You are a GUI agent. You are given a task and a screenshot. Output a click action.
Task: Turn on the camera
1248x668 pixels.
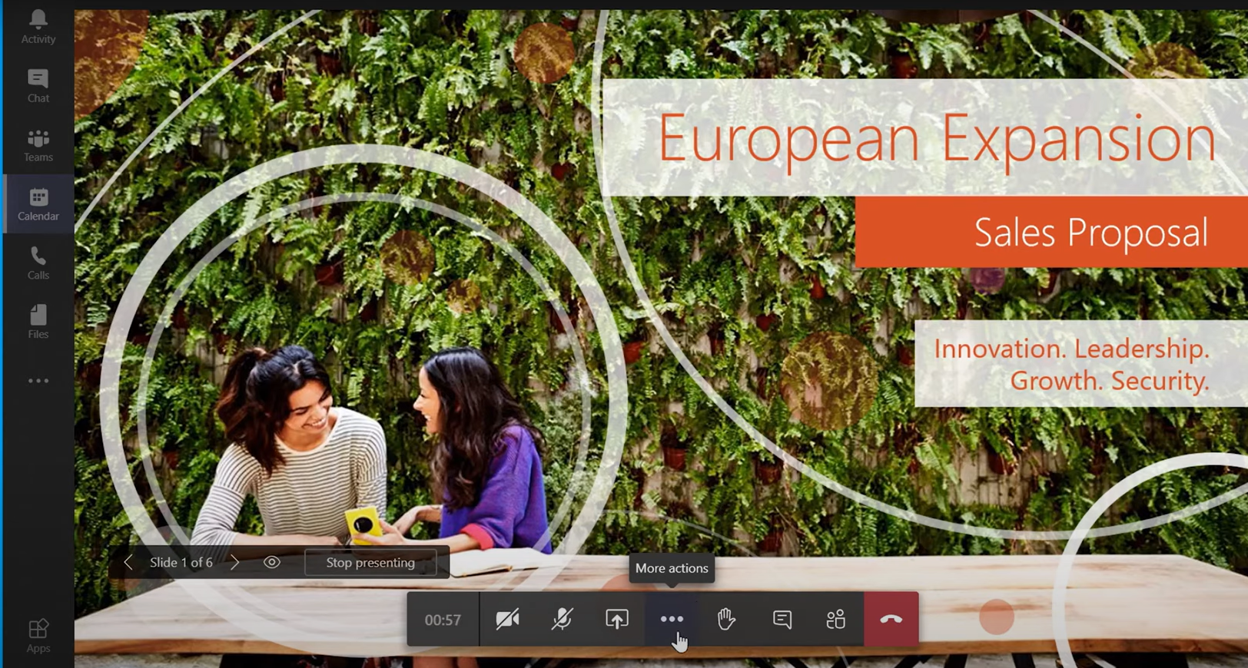pos(507,619)
